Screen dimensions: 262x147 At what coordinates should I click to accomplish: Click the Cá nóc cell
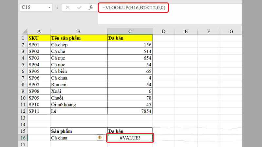tap(79, 64)
